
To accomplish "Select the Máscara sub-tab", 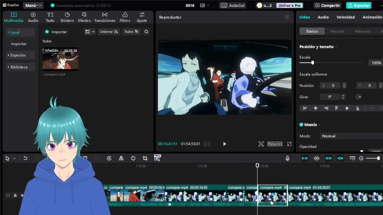I will (x=362, y=31).
